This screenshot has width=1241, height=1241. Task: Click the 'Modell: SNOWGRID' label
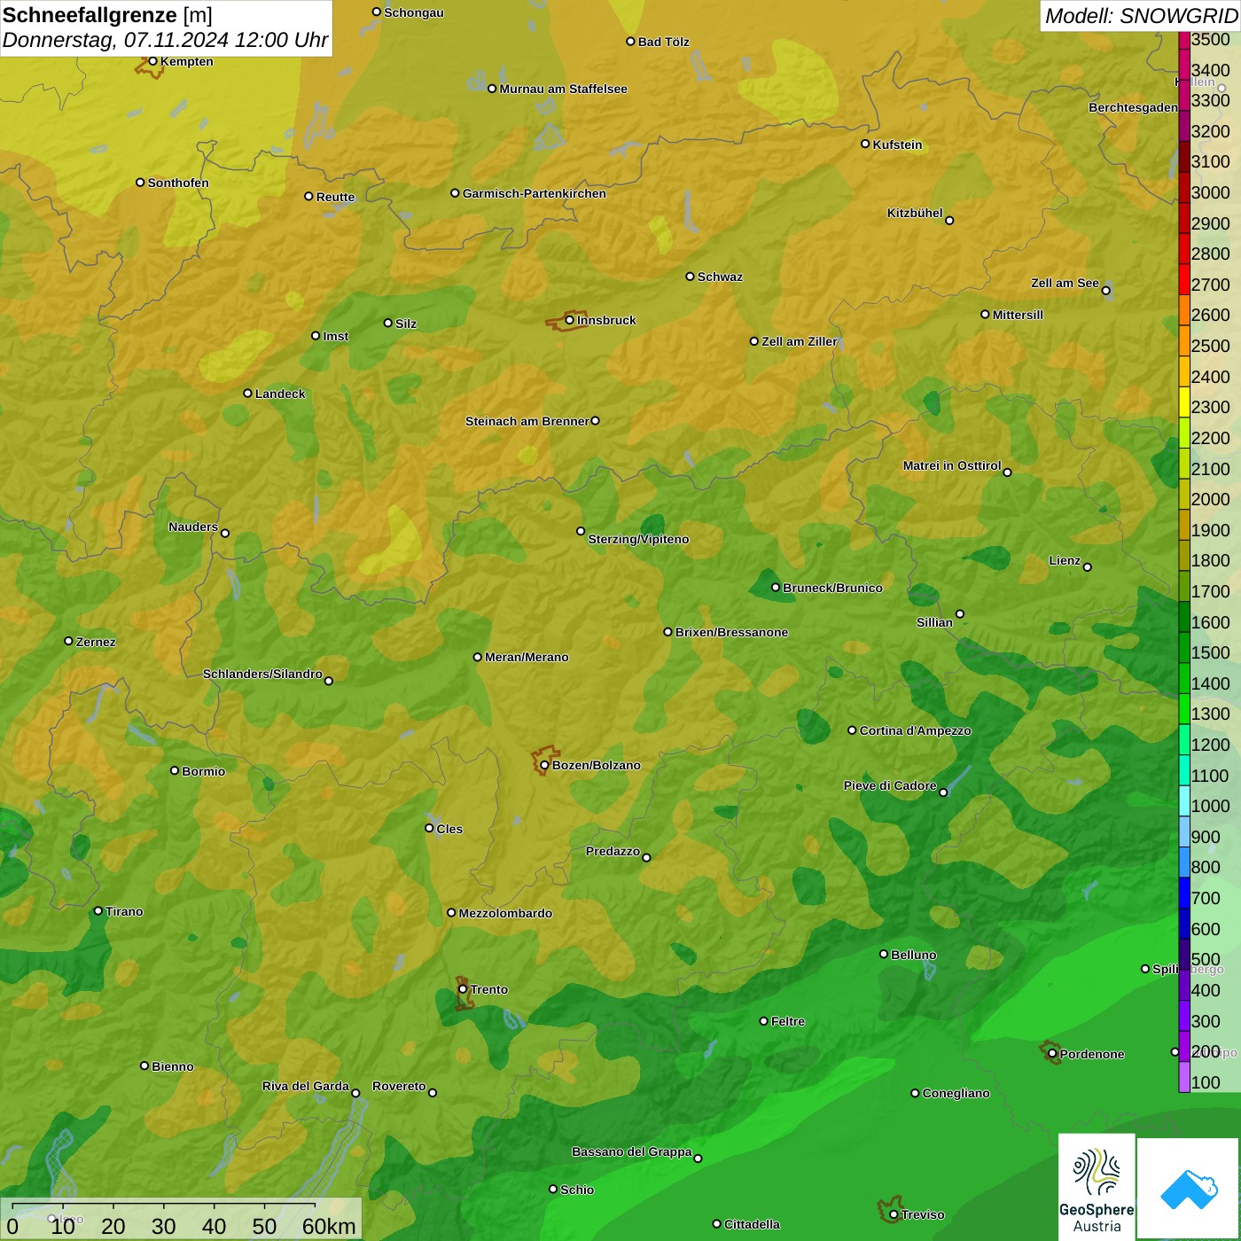(1141, 16)
